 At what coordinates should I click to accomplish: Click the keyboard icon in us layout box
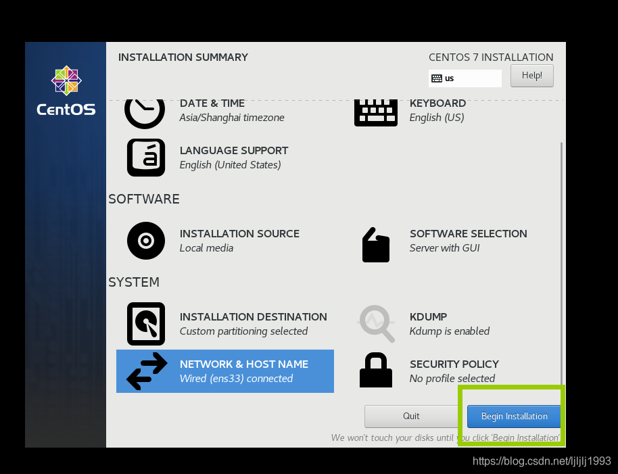[437, 78]
